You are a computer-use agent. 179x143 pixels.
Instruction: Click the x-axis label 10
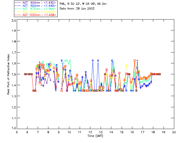pos(69,132)
